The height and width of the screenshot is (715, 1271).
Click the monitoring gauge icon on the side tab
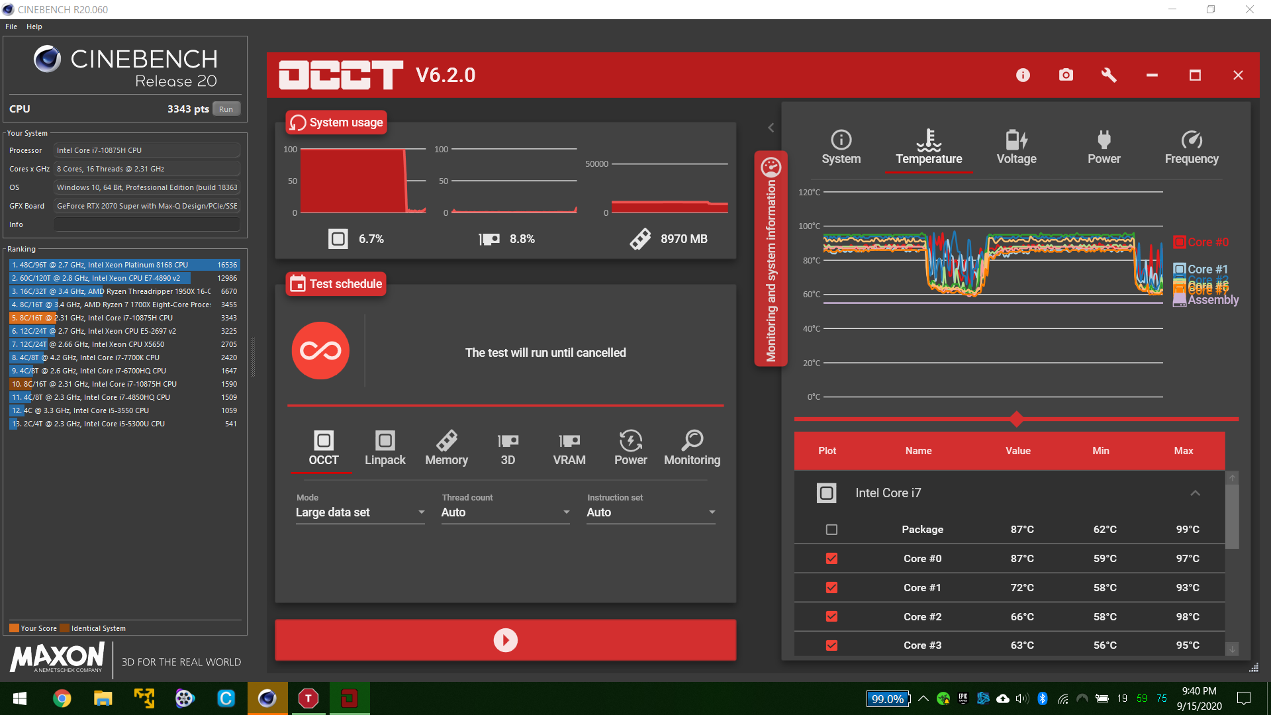click(771, 167)
